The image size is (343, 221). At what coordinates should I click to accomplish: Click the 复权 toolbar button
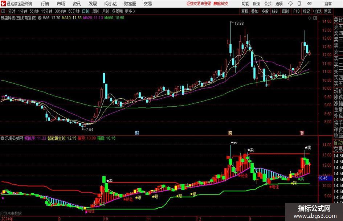pos(245,11)
